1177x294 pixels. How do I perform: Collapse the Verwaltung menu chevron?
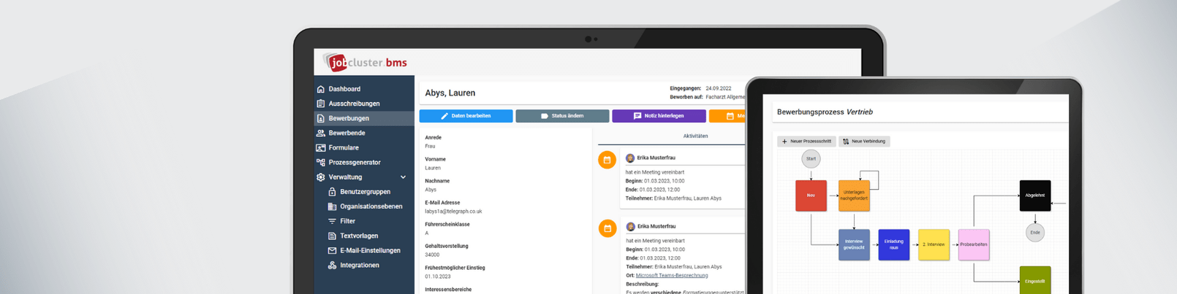click(403, 177)
